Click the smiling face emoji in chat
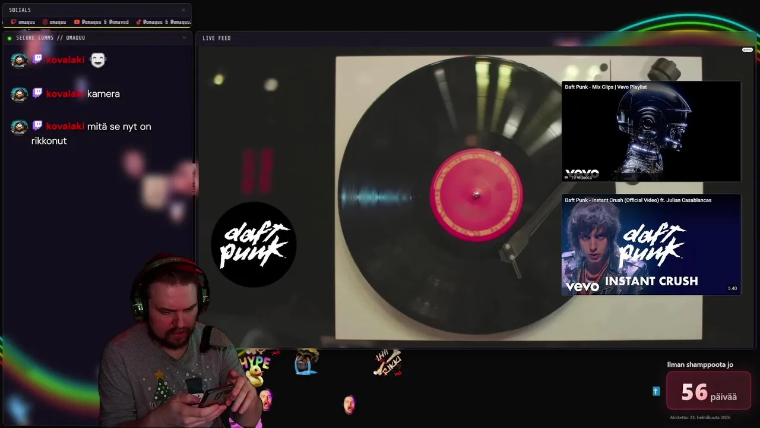760x428 pixels. point(97,60)
